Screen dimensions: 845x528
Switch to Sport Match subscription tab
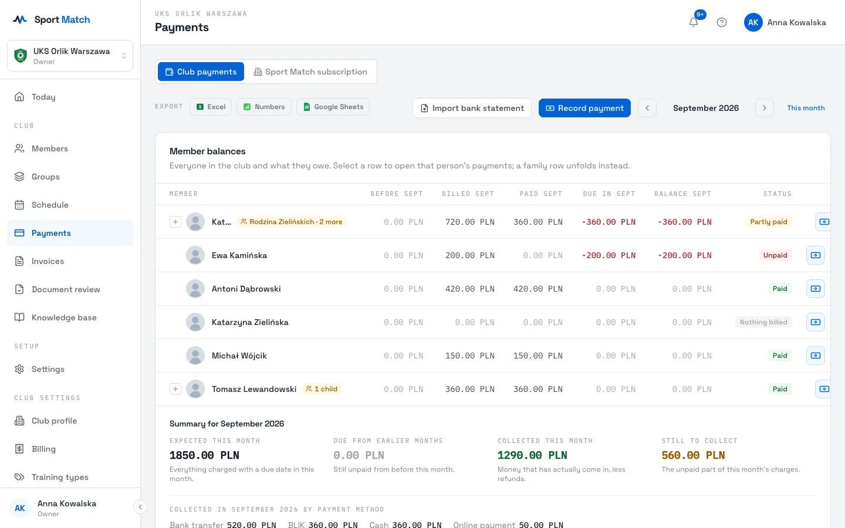point(310,72)
